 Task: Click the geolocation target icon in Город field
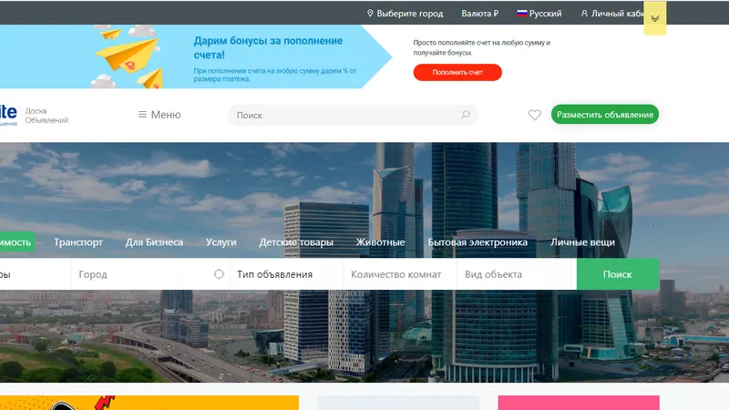(x=219, y=274)
